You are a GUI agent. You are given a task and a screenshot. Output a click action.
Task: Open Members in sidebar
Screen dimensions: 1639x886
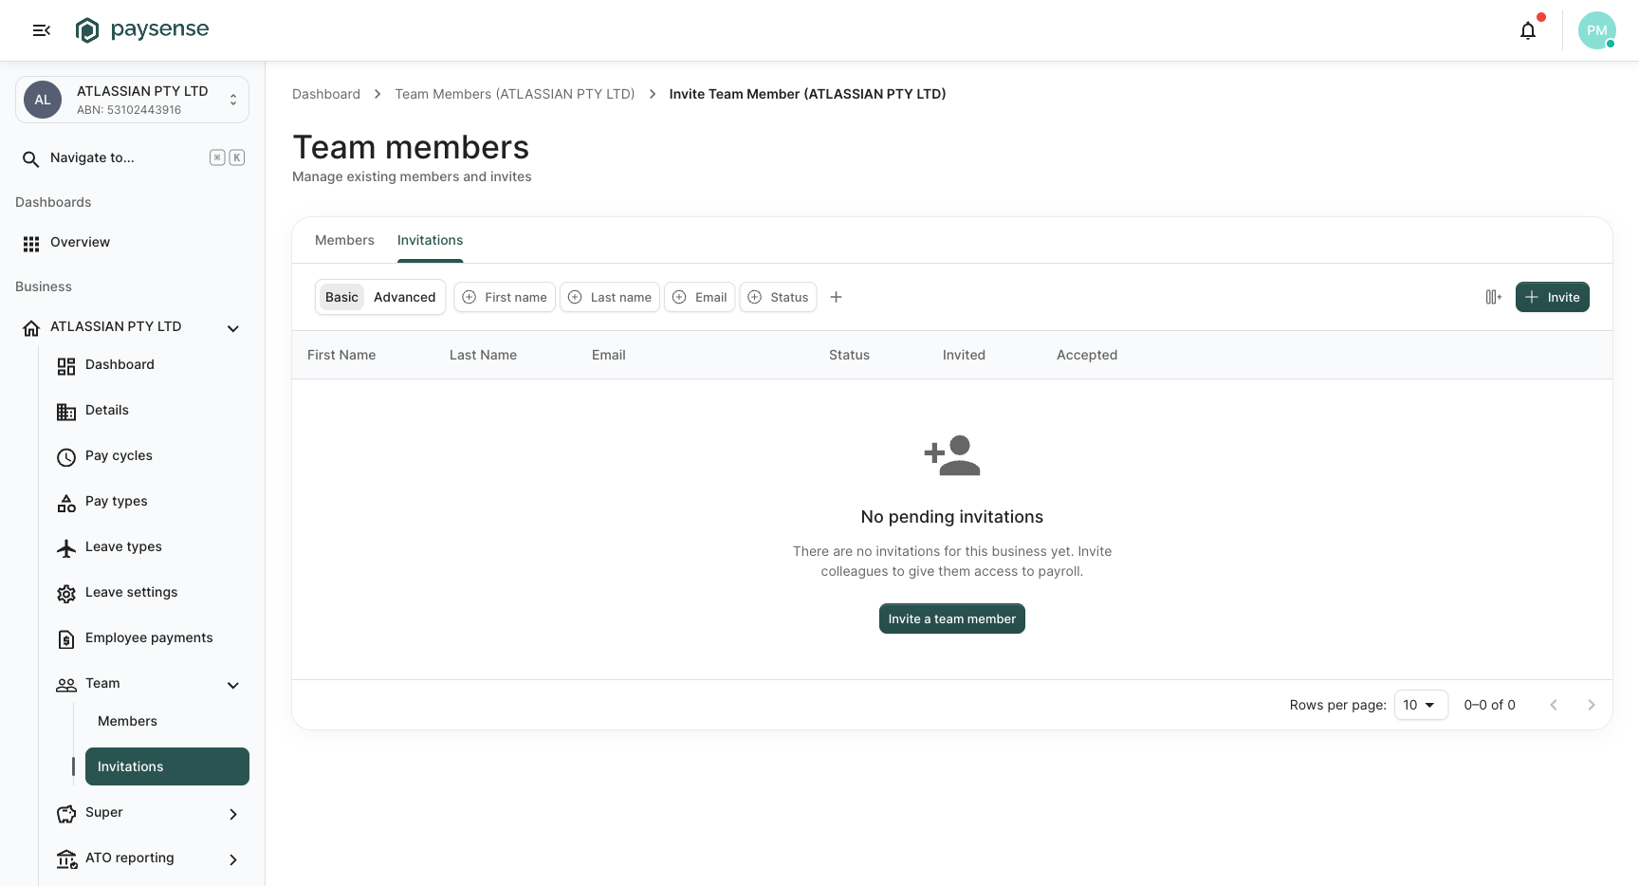click(x=167, y=721)
